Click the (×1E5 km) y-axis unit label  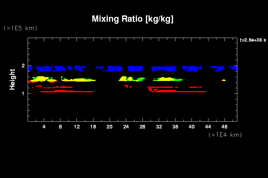[x=20, y=28]
